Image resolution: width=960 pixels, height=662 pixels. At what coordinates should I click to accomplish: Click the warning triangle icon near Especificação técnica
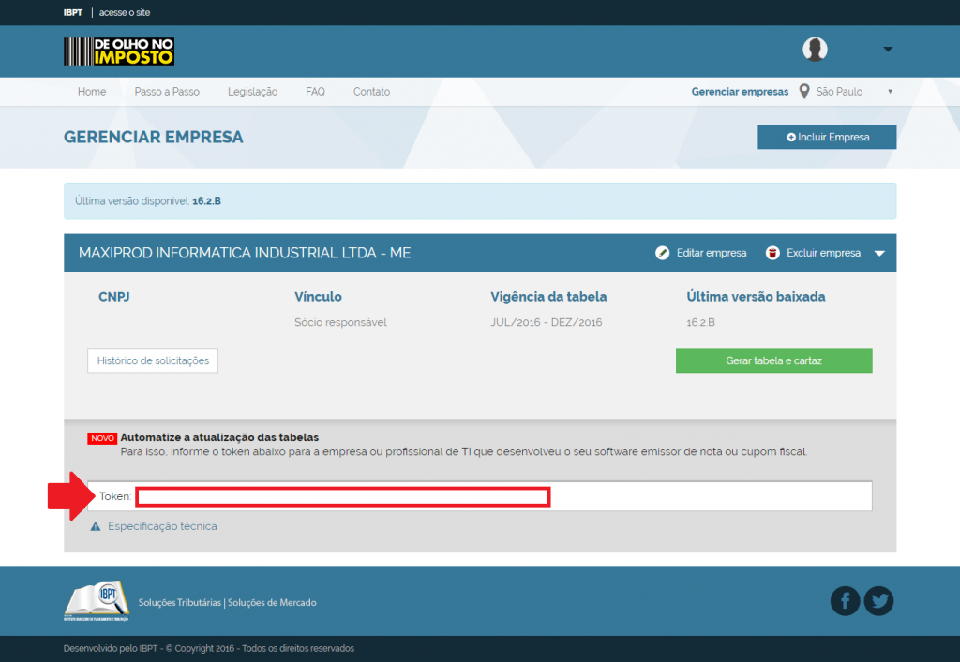(96, 526)
